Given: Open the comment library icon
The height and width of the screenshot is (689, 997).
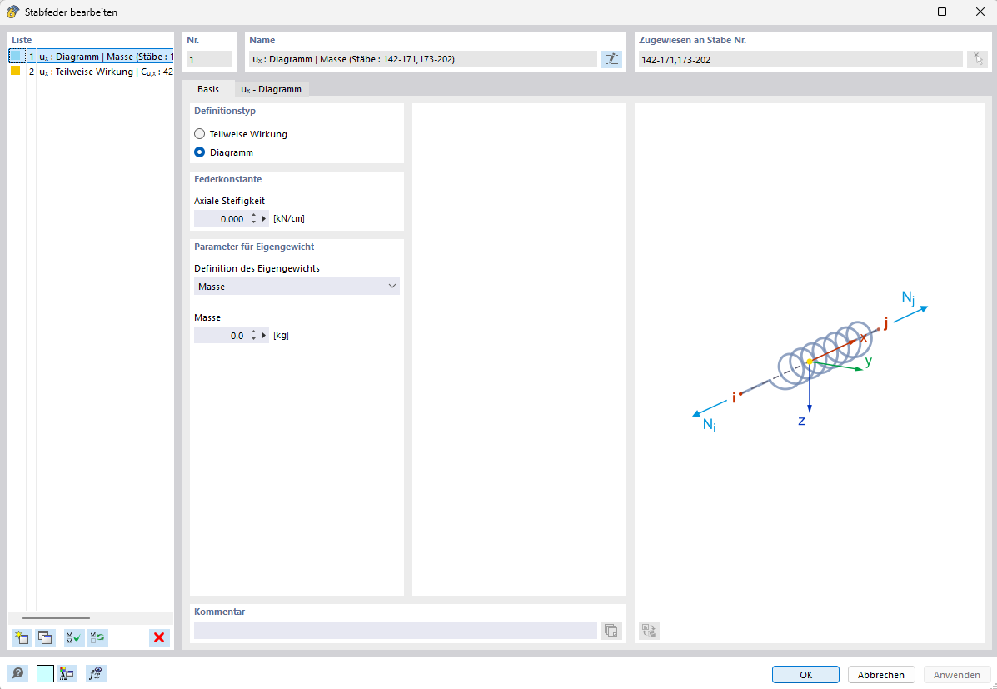Looking at the screenshot, I should click(611, 631).
